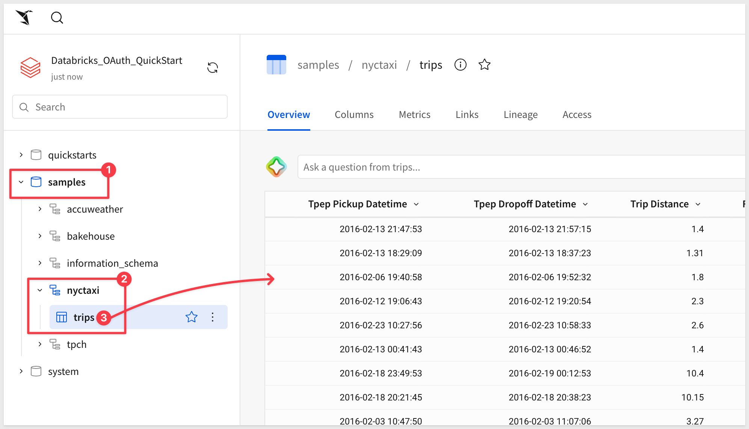
Task: Switch to the Columns tab
Action: point(354,115)
